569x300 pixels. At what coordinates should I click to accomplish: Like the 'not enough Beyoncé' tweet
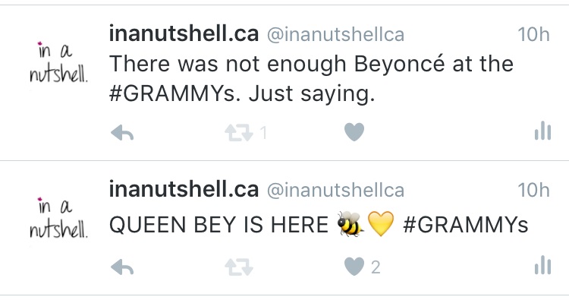coord(354,132)
